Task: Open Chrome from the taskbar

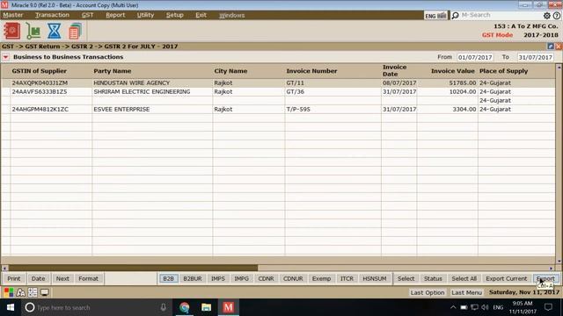Action: 185,307
